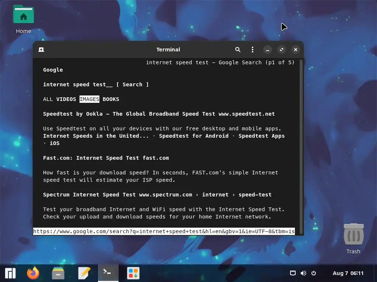This screenshot has height=282, width=377.
Task: Open the network status tray icon
Action: 293,273
